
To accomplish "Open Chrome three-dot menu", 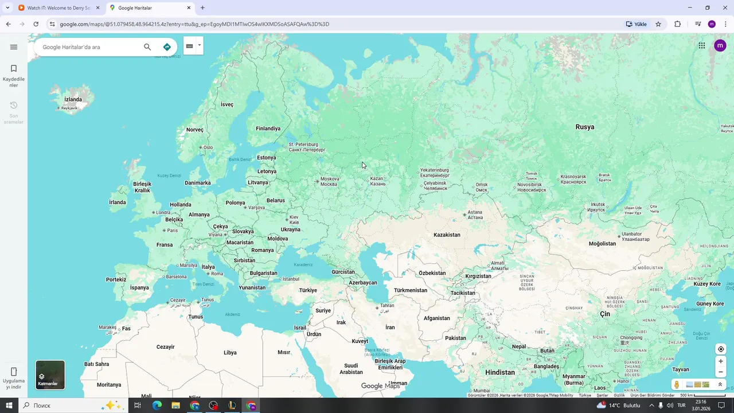I will click(x=725, y=24).
